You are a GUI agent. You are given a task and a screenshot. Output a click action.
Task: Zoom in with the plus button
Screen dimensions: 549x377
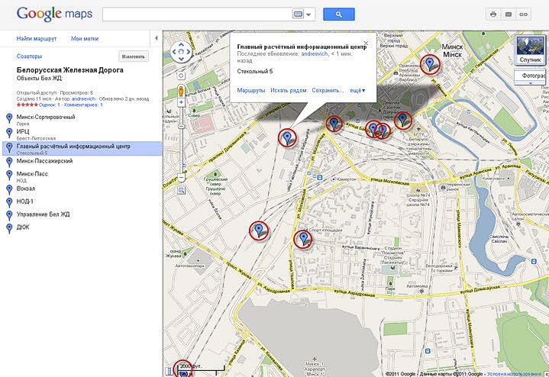(181, 102)
